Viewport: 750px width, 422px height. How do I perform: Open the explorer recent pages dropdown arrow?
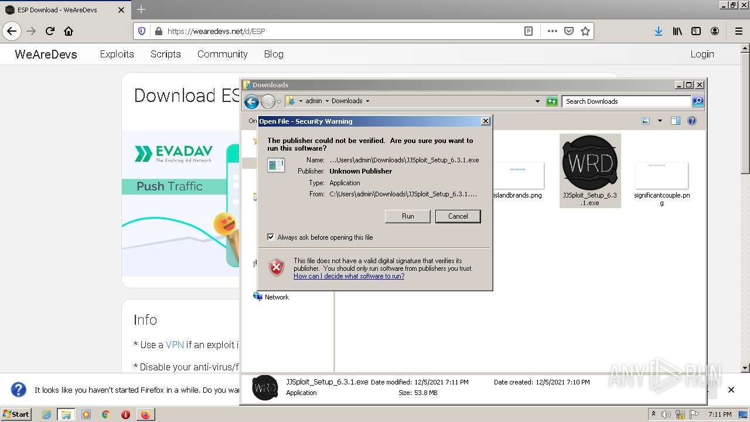(279, 101)
